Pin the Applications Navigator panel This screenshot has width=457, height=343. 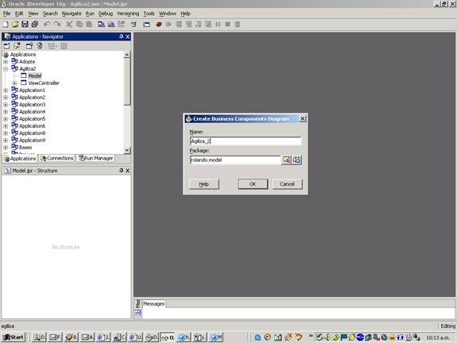[122, 37]
